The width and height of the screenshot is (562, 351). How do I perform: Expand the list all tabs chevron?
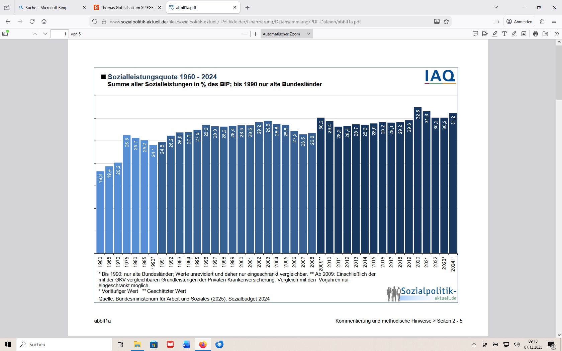pyautogui.click(x=496, y=7)
